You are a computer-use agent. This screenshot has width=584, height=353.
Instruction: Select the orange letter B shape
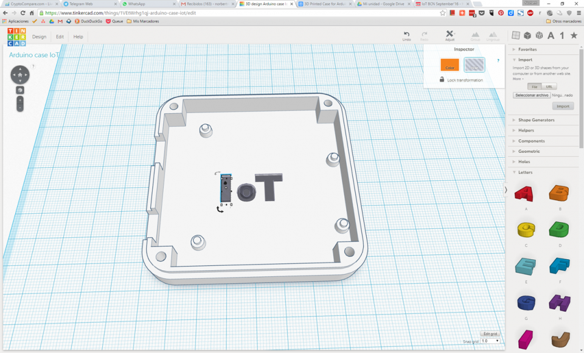pyautogui.click(x=559, y=193)
